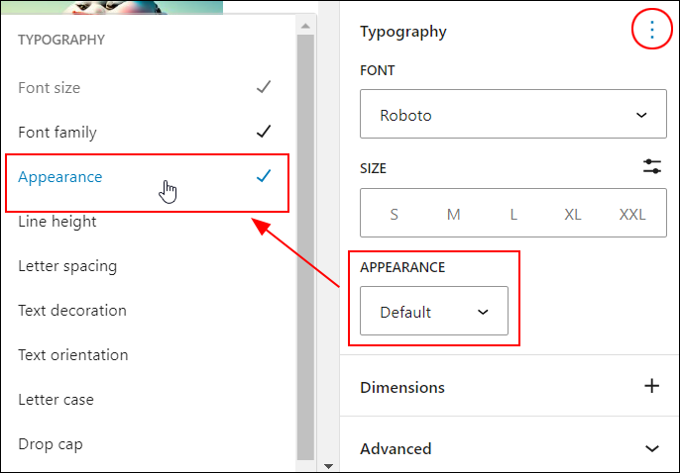Select Letter spacing menu item
680x473 pixels.
(147, 266)
